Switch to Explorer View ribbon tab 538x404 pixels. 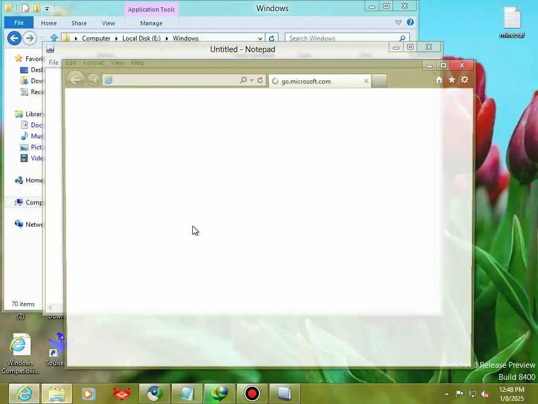tap(108, 23)
